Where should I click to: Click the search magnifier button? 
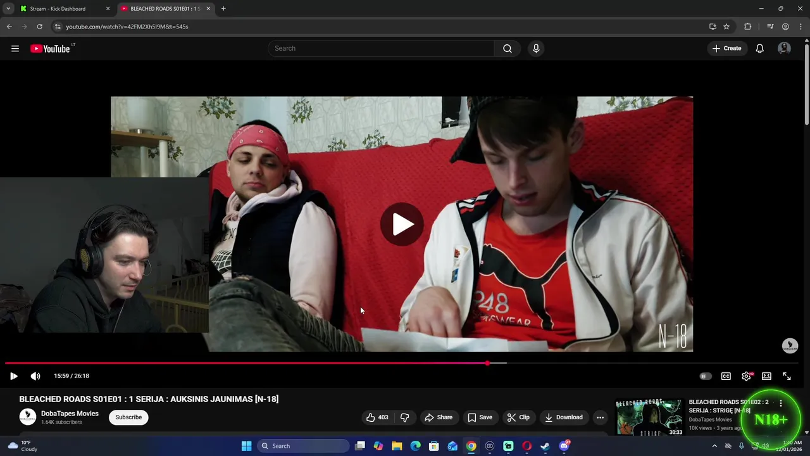click(x=508, y=49)
